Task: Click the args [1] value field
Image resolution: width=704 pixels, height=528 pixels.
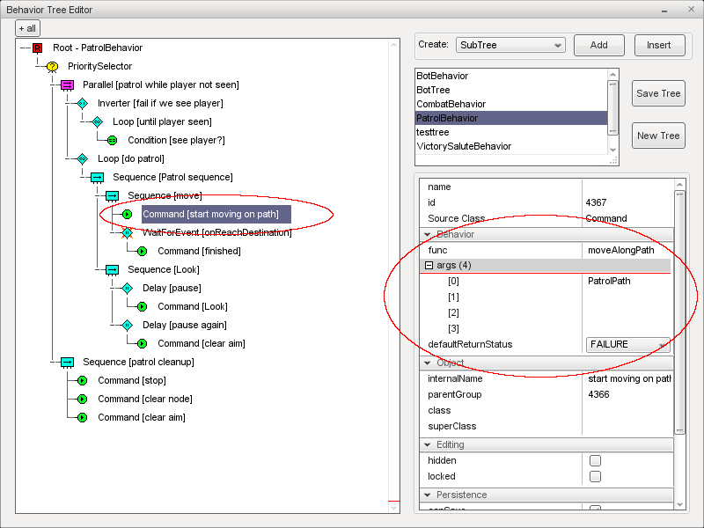Action: coord(627,297)
